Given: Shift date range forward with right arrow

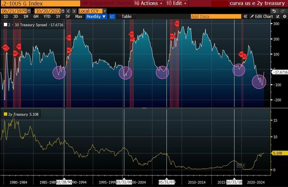Looking at the screenshot, I should point(75,11).
